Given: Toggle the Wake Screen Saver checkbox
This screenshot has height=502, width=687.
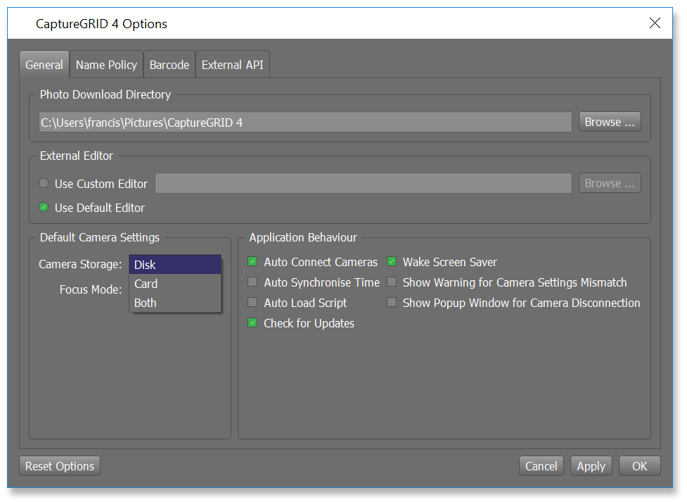Looking at the screenshot, I should [x=392, y=262].
